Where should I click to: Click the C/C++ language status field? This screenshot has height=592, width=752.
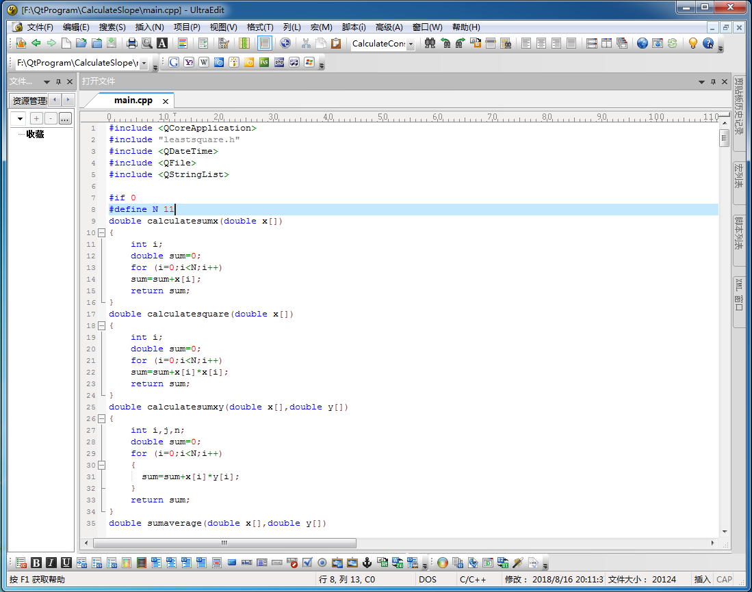(x=473, y=579)
